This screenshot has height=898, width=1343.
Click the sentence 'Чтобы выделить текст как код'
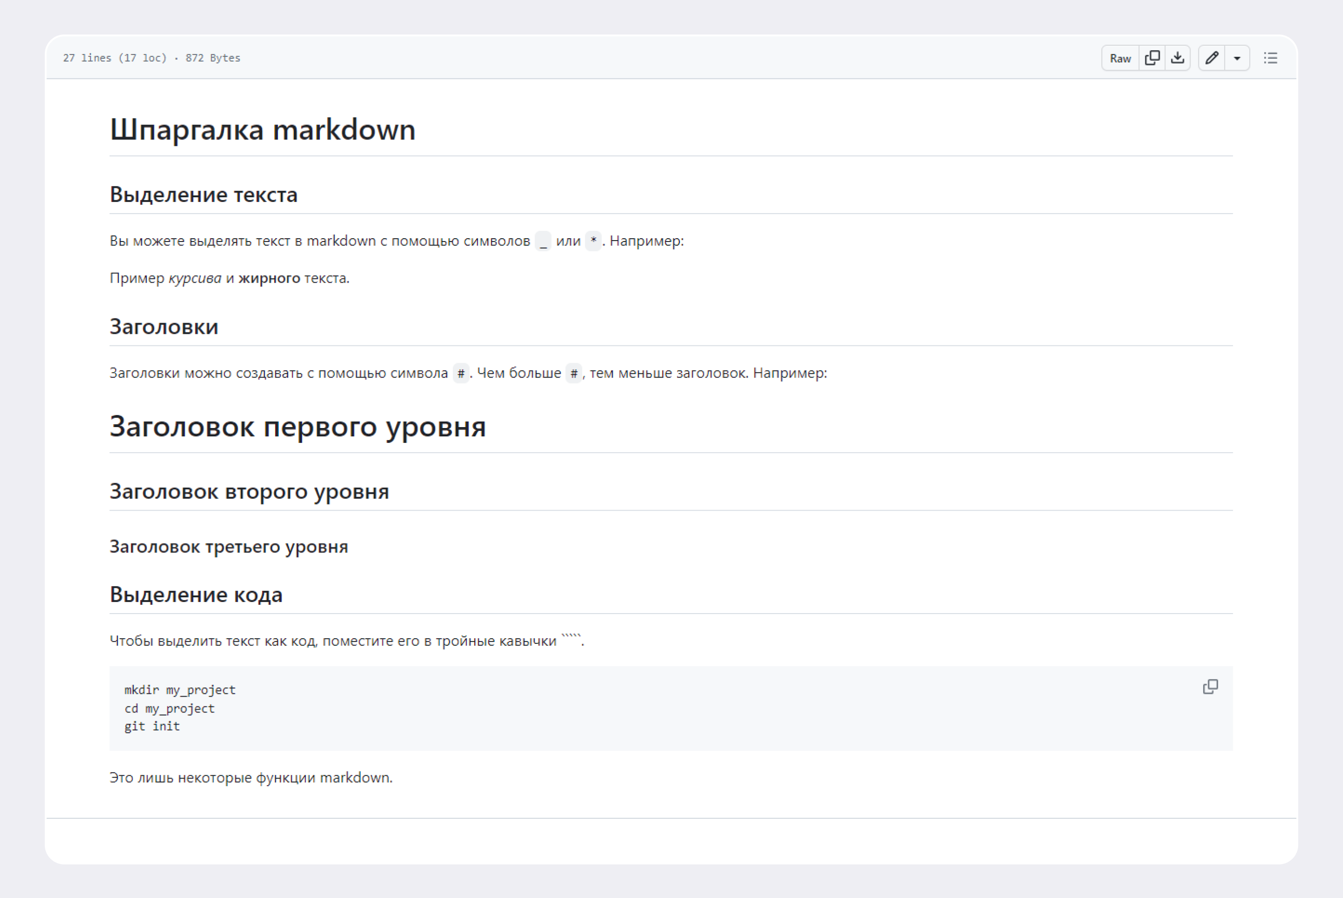pos(213,641)
